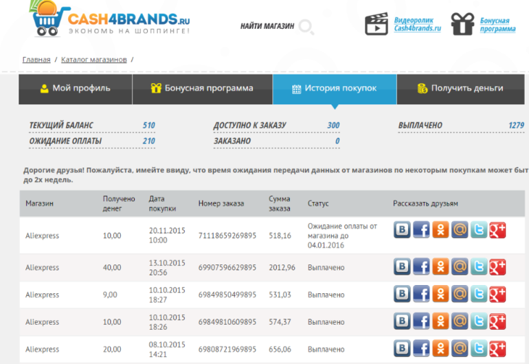Click the search magnifier icon
Image resolution: width=529 pixels, height=364 pixels.
pos(306,27)
